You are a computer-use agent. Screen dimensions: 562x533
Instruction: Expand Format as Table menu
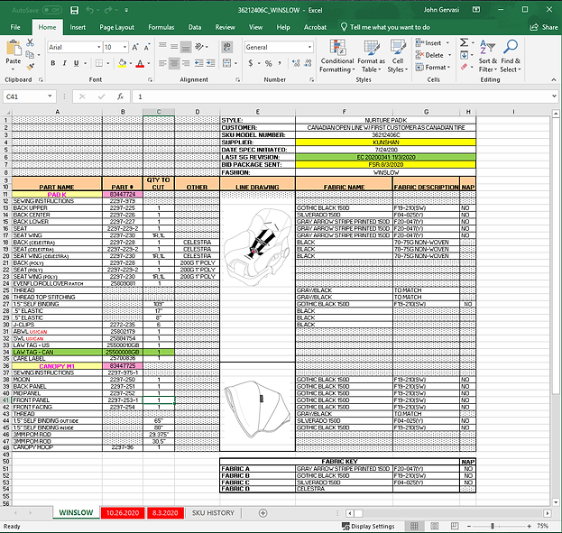[371, 56]
